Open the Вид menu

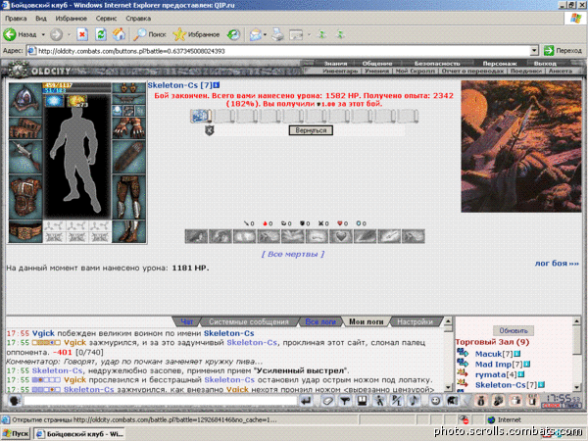pos(41,19)
